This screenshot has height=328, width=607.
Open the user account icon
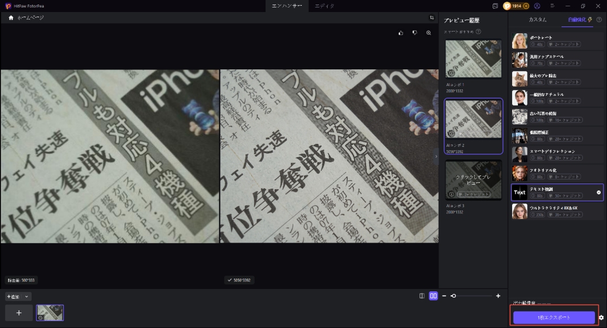537,6
